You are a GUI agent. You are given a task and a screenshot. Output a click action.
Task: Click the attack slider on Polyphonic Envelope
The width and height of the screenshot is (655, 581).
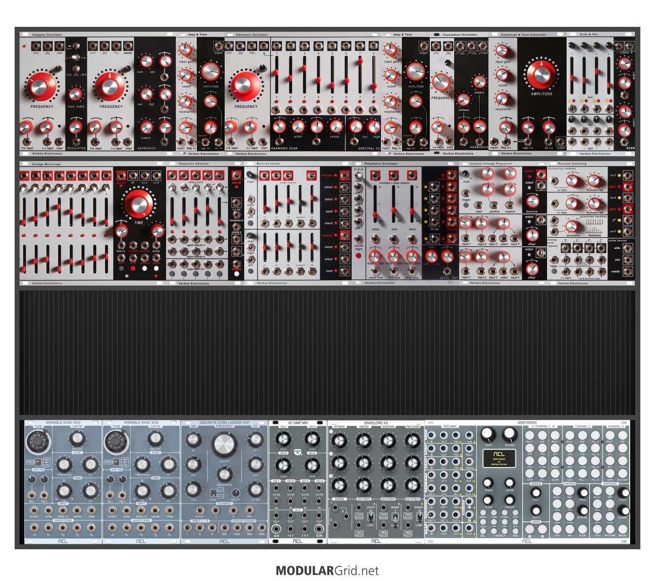pyautogui.click(x=376, y=205)
